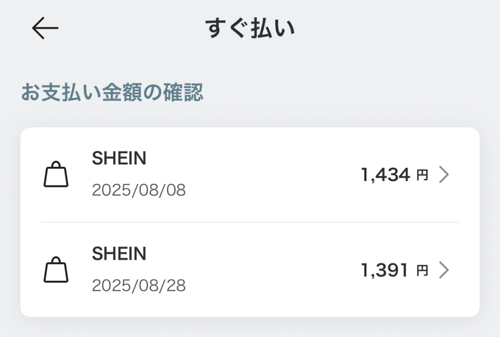Tap the 円 symbol beside 1,391
The width and height of the screenshot is (500, 337).
[422, 271]
